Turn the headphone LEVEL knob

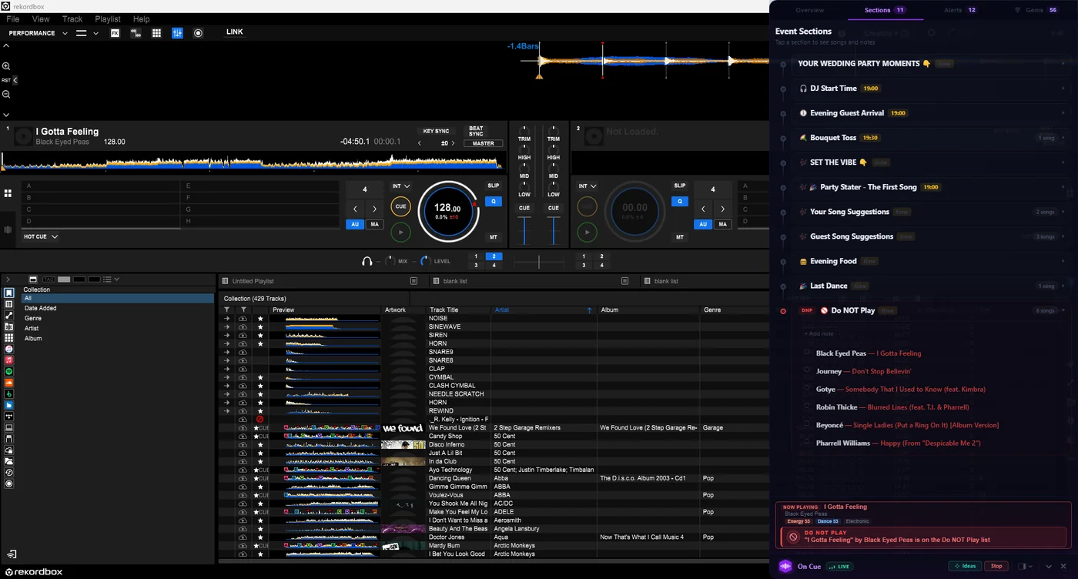click(424, 261)
